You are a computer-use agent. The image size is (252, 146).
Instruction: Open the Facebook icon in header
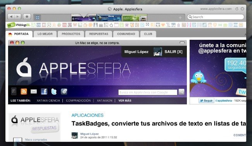point(44,92)
